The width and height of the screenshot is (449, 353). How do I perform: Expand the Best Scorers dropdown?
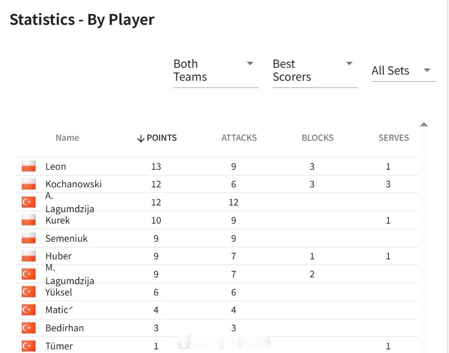pyautogui.click(x=315, y=71)
